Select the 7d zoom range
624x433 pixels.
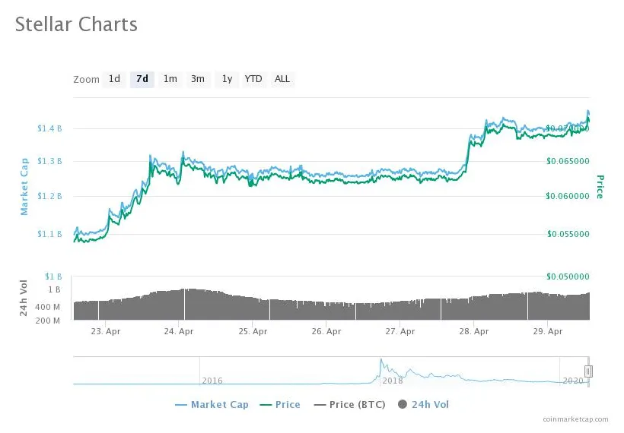[x=142, y=79]
